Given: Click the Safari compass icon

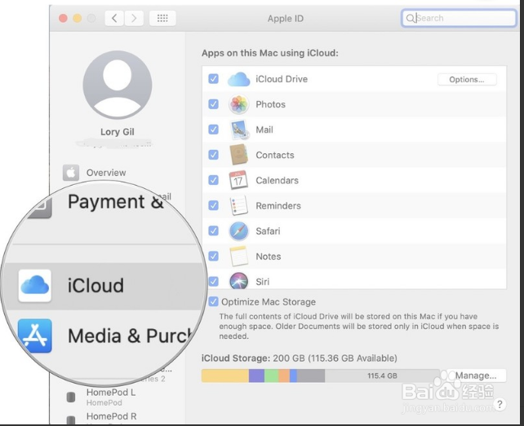Looking at the screenshot, I should point(238,231).
